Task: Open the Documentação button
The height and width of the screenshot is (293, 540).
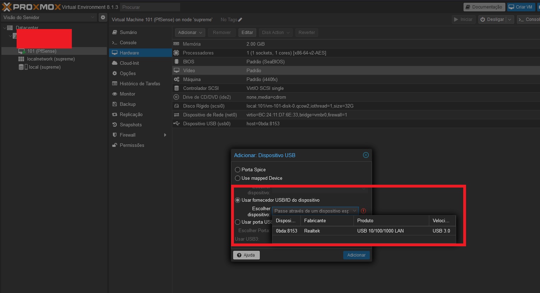Action: point(484,7)
